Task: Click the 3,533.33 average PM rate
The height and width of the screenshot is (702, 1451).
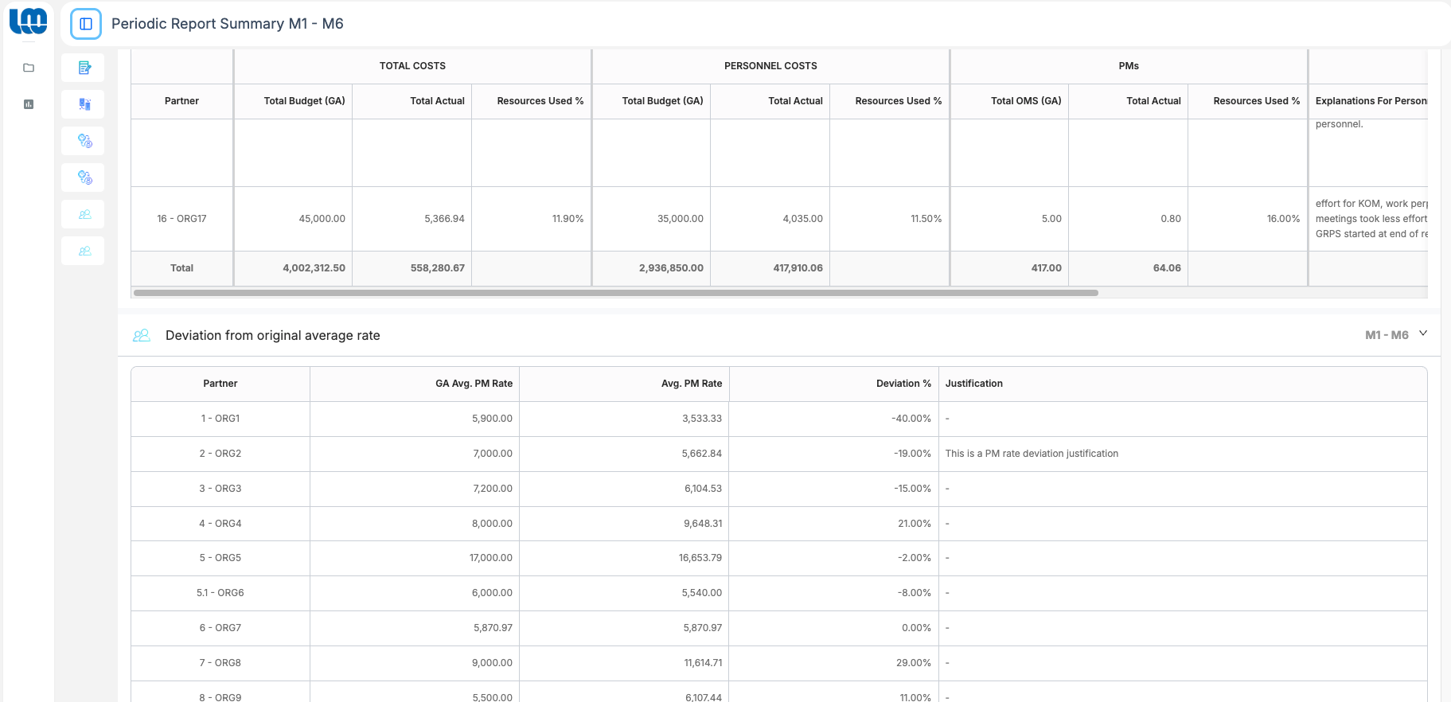Action: (x=702, y=419)
